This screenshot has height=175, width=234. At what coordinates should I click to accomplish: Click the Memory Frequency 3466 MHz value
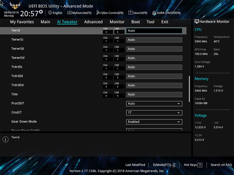[201, 91]
